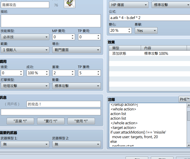The height and width of the screenshot is (159, 190).
Task: Click the skill ID number 76
Action: (x=56, y=5)
